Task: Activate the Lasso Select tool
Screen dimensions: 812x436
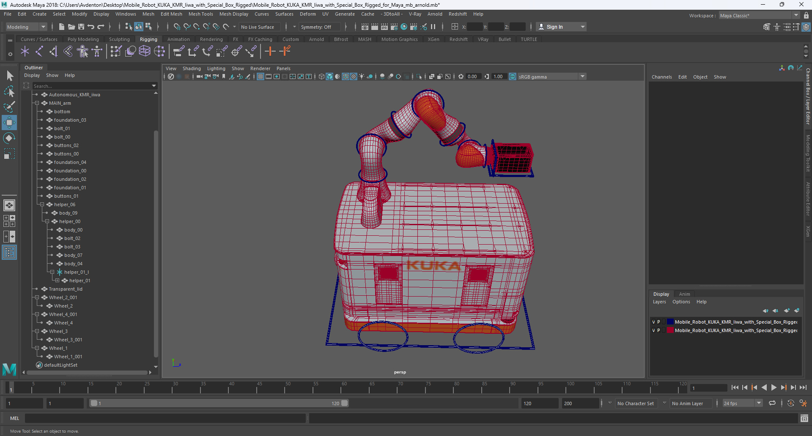Action: [9, 91]
